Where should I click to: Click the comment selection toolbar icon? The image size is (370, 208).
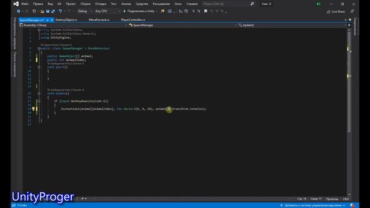tap(193, 11)
